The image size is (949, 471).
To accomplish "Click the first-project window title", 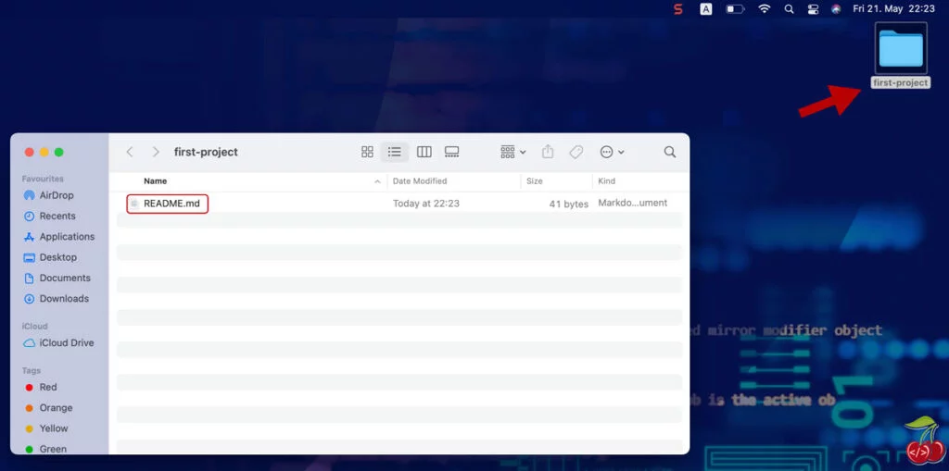I will (206, 152).
